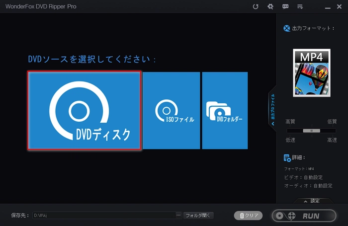The height and width of the screenshot is (226, 348).
Task: Click the refresh/update arrow icon
Action: [256, 7]
